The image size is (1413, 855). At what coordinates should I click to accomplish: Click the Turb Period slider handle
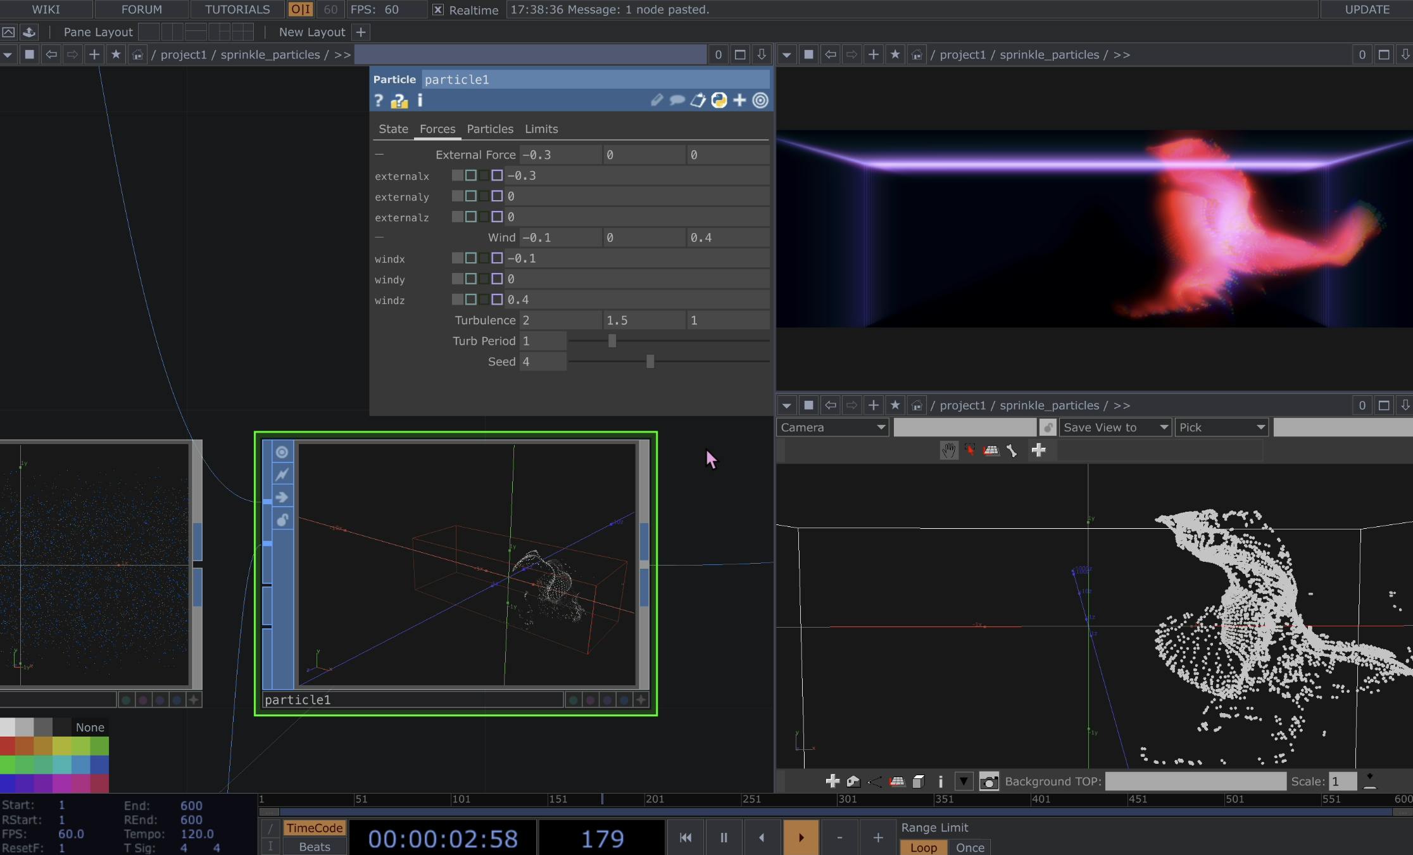pos(612,341)
